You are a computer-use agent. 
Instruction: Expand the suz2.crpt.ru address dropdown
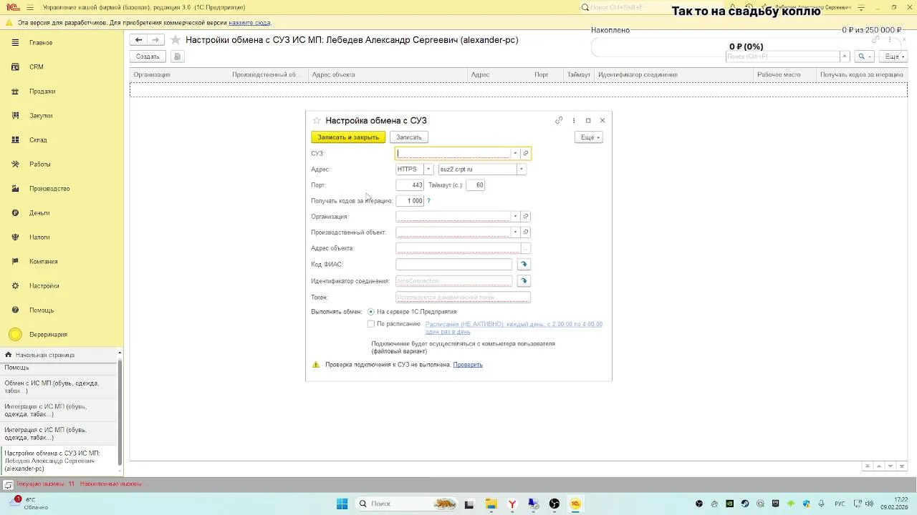click(521, 170)
